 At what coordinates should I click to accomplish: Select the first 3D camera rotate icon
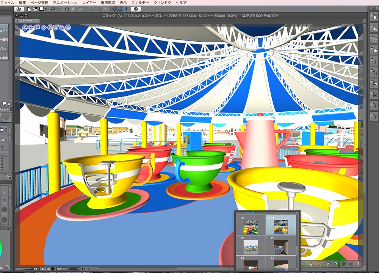pos(25,28)
